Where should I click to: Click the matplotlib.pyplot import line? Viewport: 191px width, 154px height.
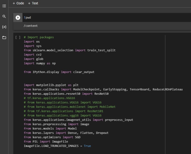click(x=51, y=85)
